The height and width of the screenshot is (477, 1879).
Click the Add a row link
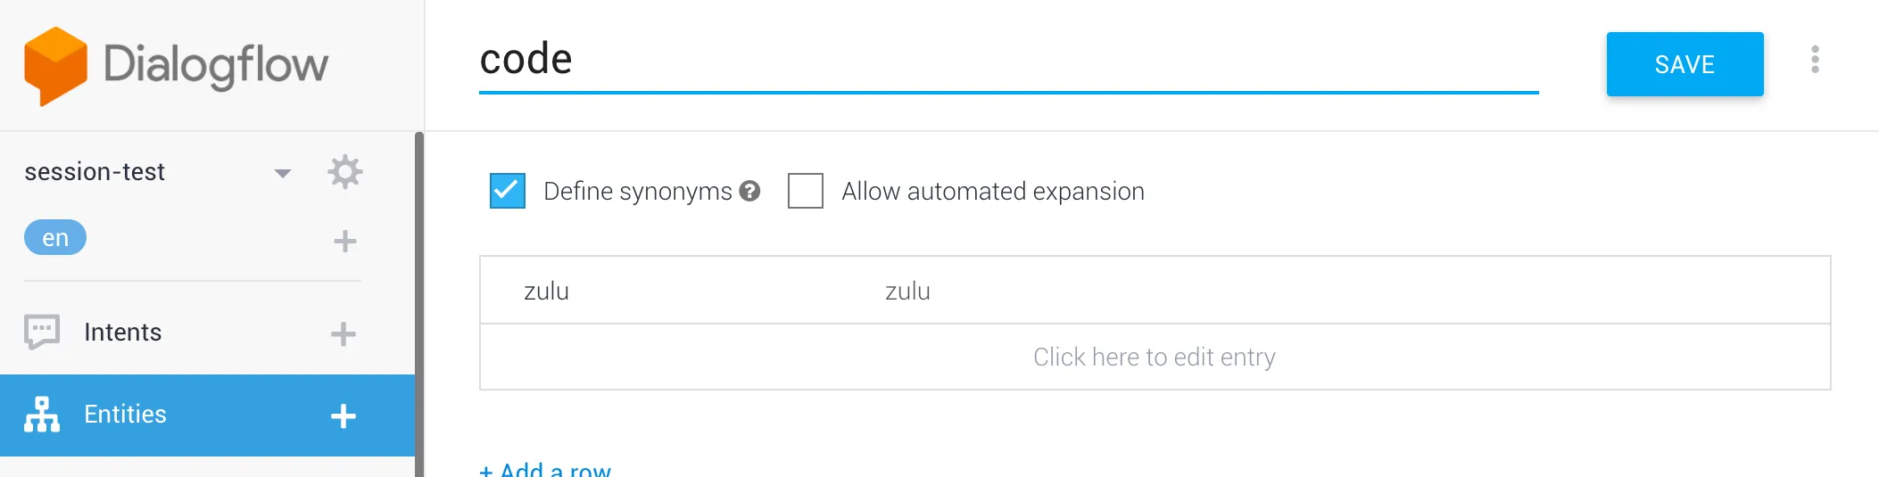(545, 469)
